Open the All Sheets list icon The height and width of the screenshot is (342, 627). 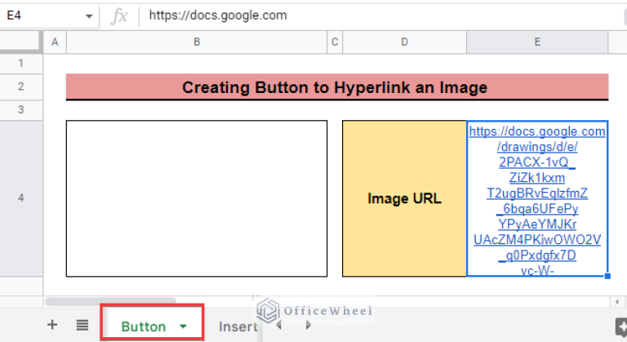pos(82,325)
